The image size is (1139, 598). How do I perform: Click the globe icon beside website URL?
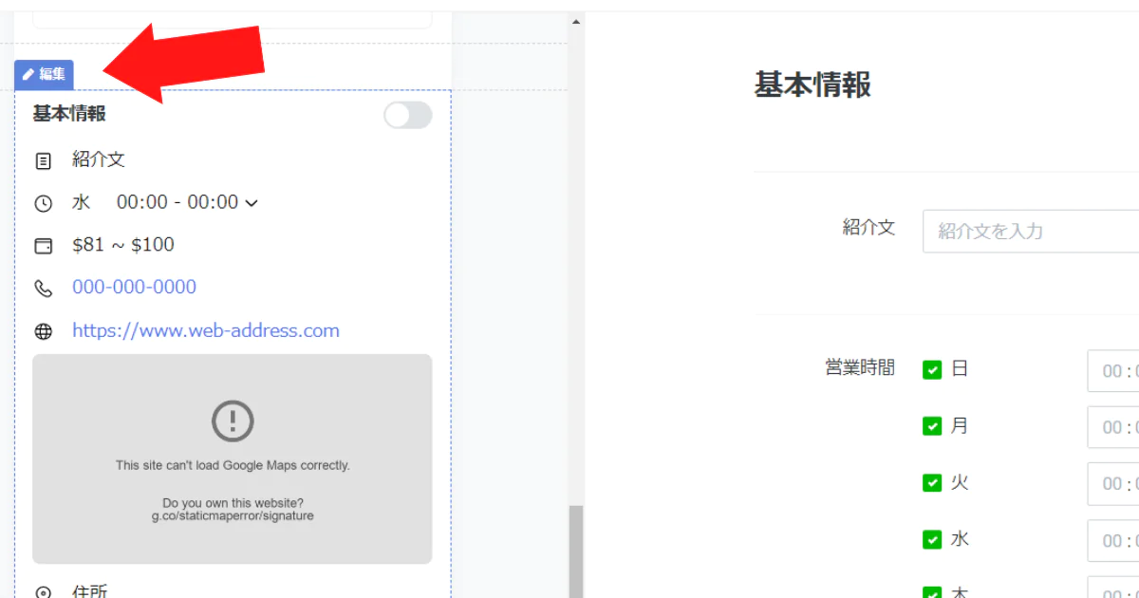point(43,331)
